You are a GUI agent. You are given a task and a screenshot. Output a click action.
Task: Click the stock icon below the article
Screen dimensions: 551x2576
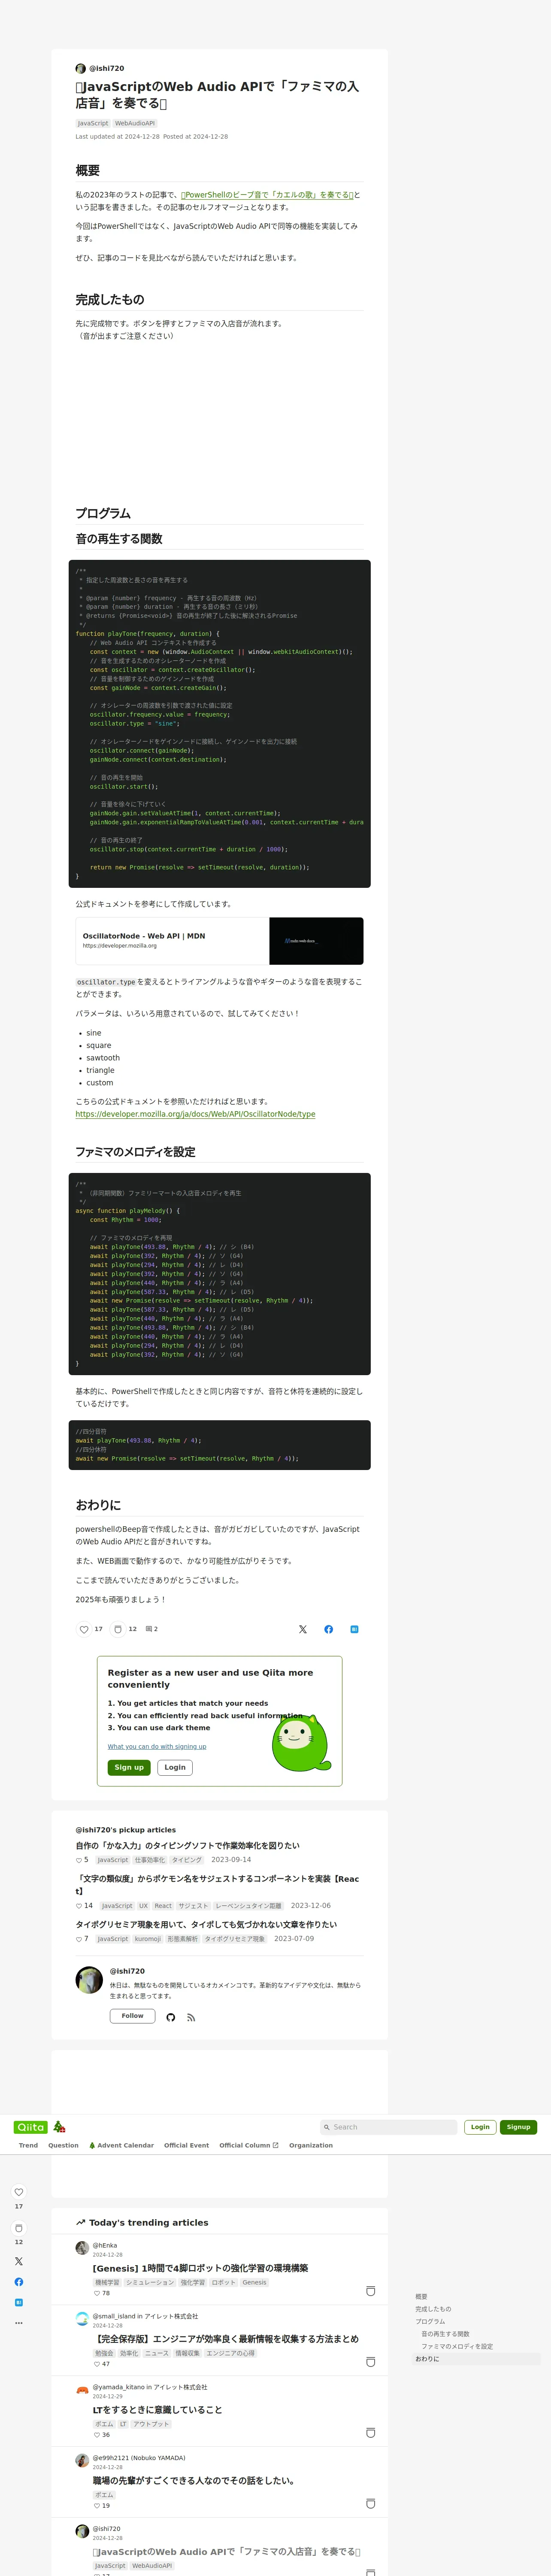click(117, 1629)
